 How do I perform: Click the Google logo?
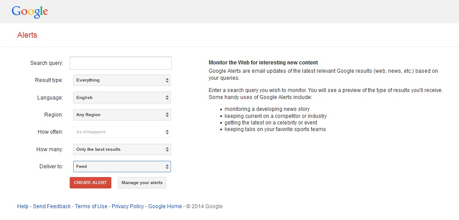pyautogui.click(x=30, y=12)
